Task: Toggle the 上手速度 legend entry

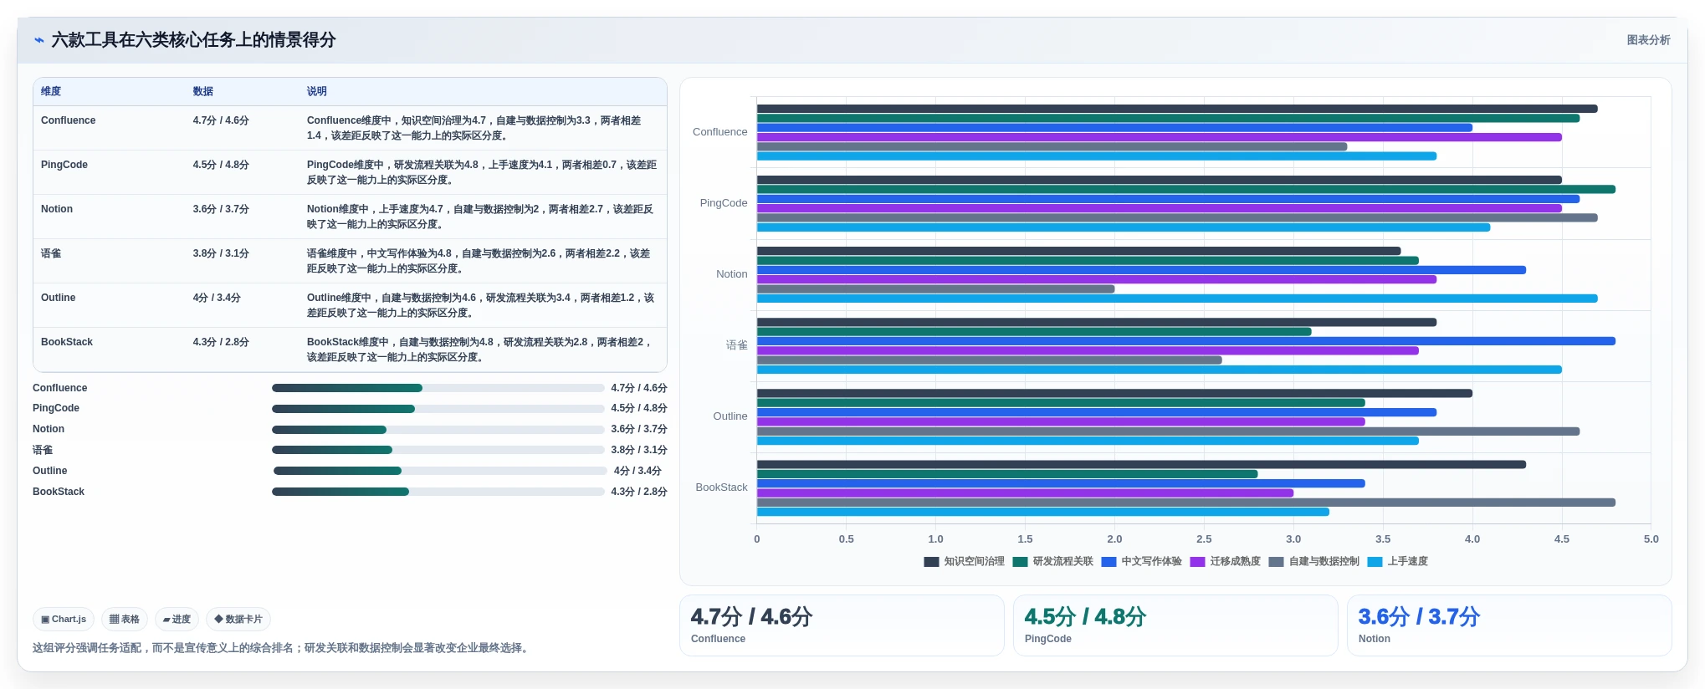Action: pos(1398,562)
